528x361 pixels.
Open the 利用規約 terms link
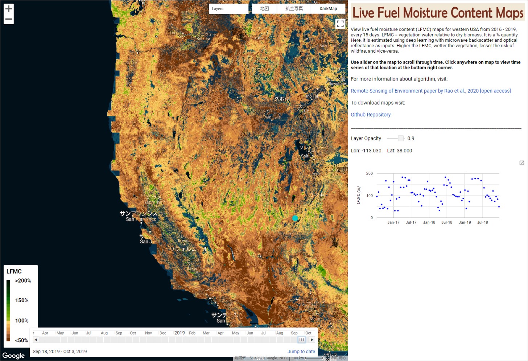point(338,358)
